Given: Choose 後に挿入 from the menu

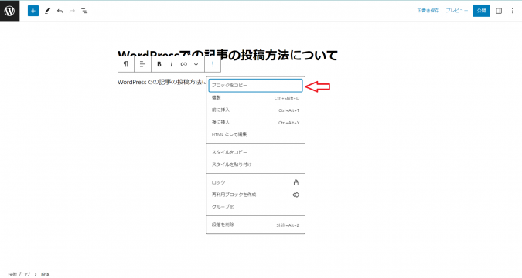Looking at the screenshot, I should click(255, 122).
